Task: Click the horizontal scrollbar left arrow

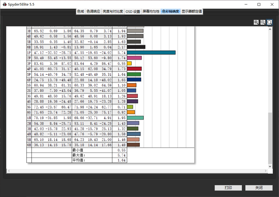Action: tap(8, 171)
